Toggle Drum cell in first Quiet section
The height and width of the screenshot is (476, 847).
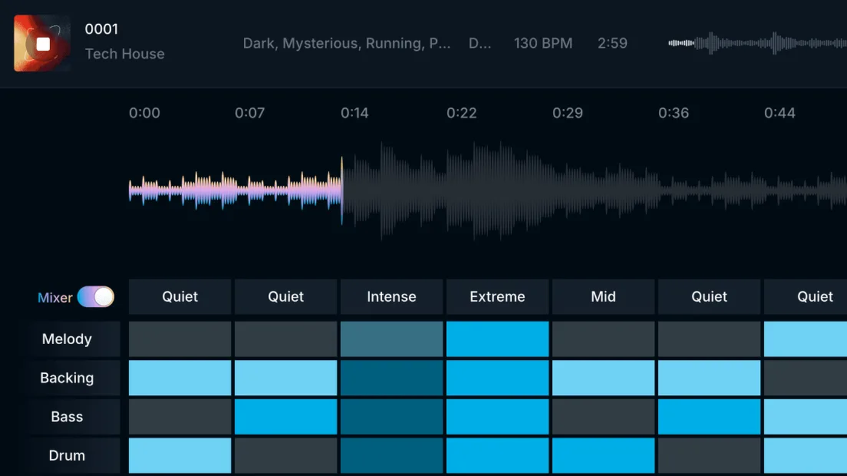click(x=180, y=455)
